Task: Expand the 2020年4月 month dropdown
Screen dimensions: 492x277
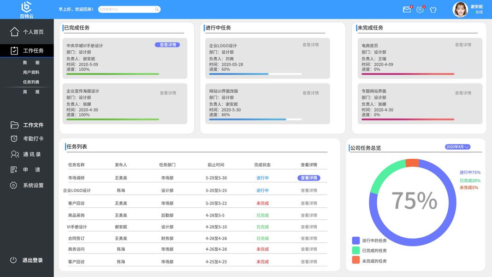Action: 457,147
